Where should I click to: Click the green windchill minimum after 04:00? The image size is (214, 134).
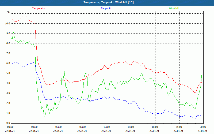[44, 116]
